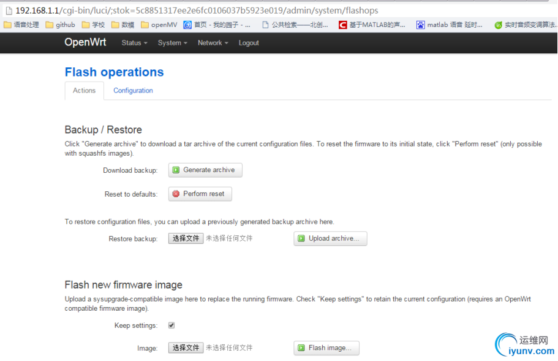
Task: Click the page info icon in address bar
Action: coord(9,10)
